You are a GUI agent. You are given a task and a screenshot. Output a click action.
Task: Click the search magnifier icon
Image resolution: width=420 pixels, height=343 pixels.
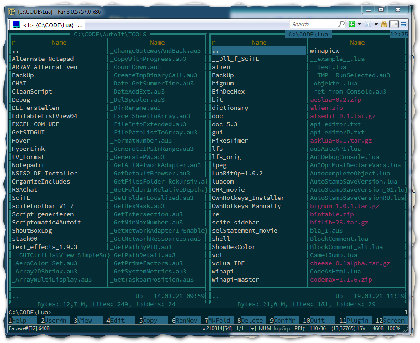(341, 24)
